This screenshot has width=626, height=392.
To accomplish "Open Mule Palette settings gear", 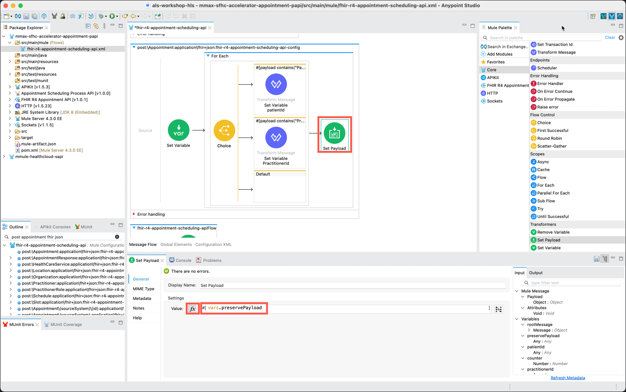I will point(621,38).
